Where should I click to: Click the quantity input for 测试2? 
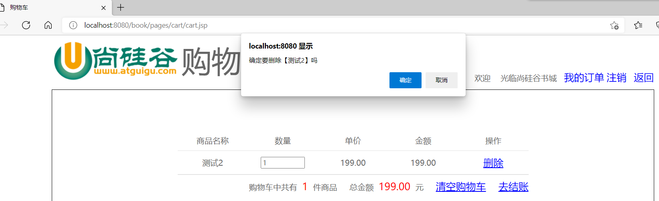click(282, 162)
